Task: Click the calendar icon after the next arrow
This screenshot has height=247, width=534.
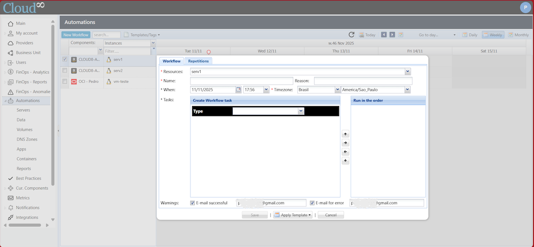Action: (x=400, y=35)
